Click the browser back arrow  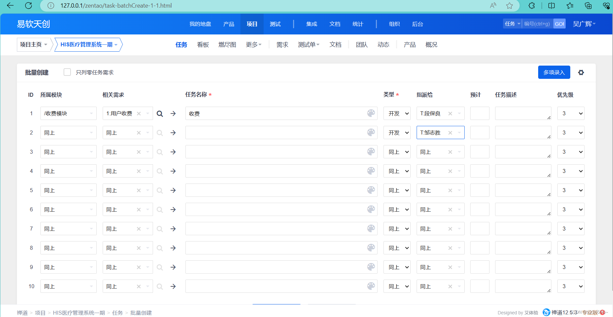[10, 5]
